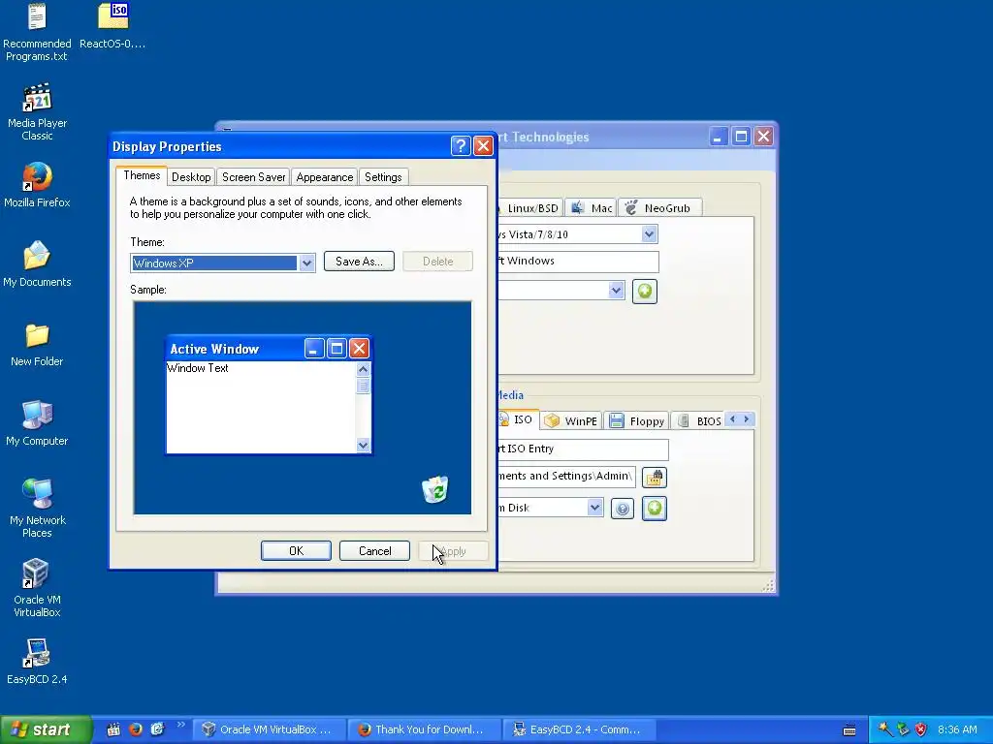Select the WinPE tab in EasyBCD
The height and width of the screenshot is (744, 993).
(571, 420)
